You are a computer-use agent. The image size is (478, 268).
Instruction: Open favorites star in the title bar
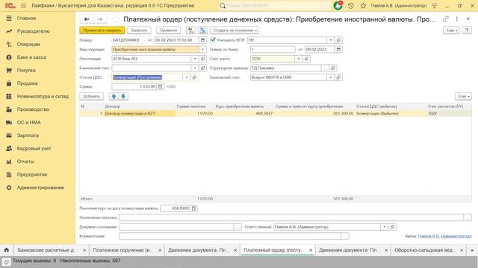coord(363,5)
